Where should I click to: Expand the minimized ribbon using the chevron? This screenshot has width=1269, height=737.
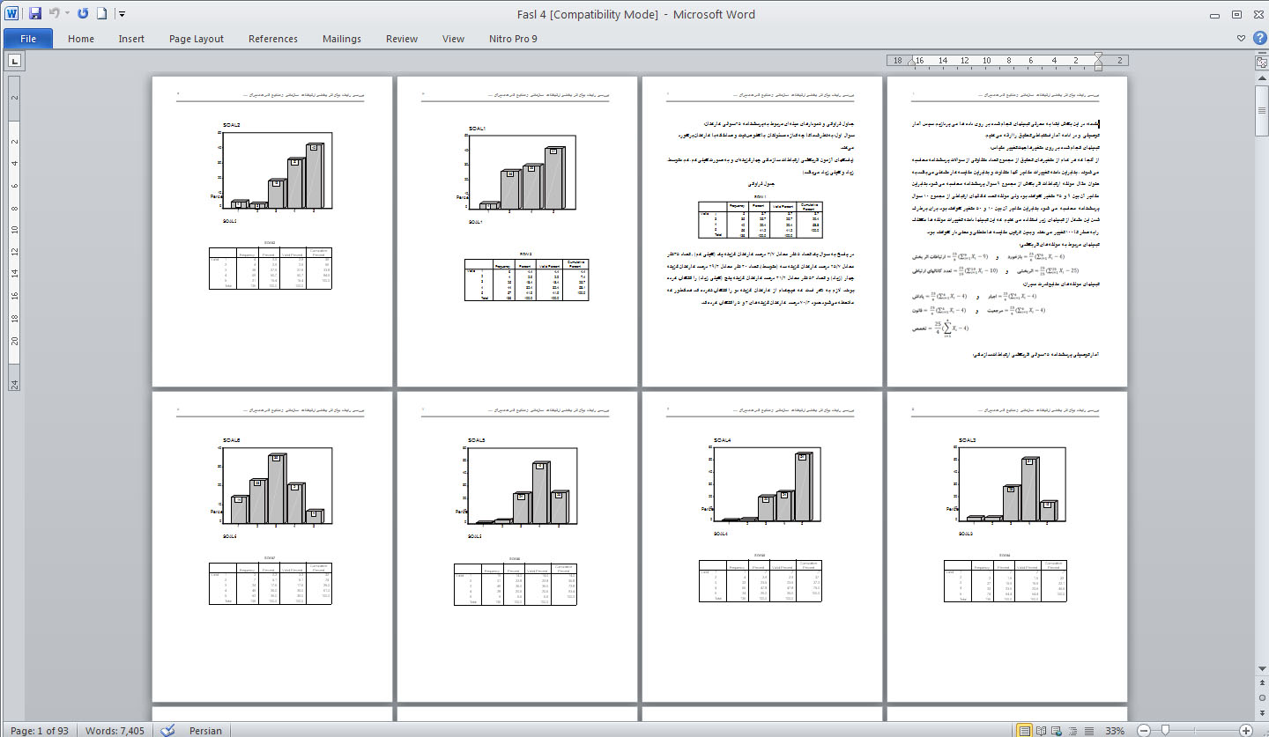click(x=1242, y=38)
